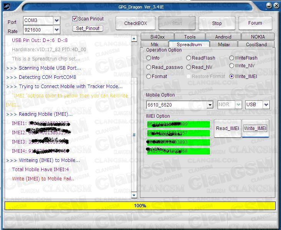Viewport: 281px width, 230px height.
Task: Click the second green IMEI field
Action: pos(178,133)
